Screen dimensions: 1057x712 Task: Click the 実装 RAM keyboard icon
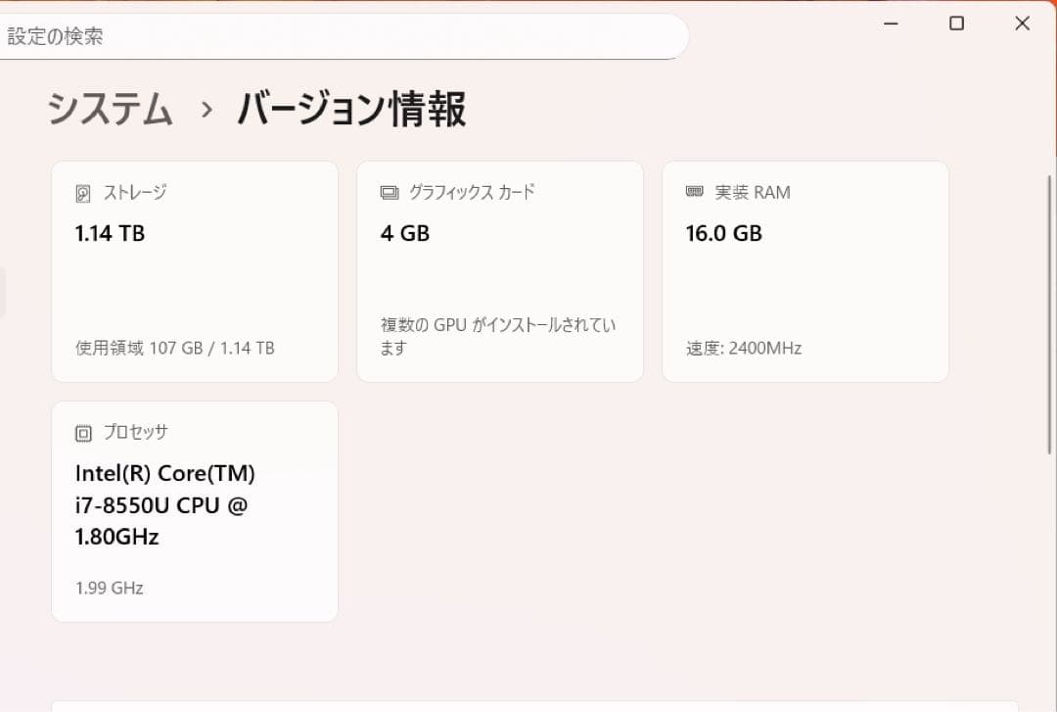[x=696, y=192]
